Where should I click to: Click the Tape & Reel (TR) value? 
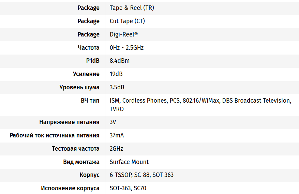pos(132,8)
